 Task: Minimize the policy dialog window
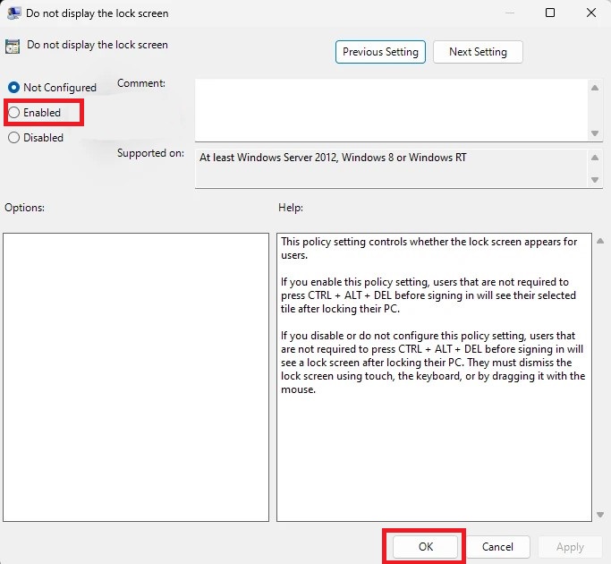pyautogui.click(x=510, y=13)
